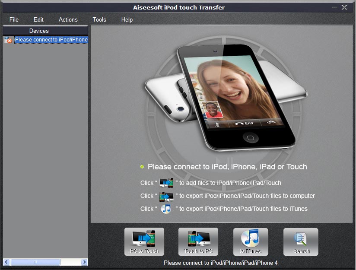Click the horizontal scrollbar thumb in Devices panel

[x=35, y=262]
